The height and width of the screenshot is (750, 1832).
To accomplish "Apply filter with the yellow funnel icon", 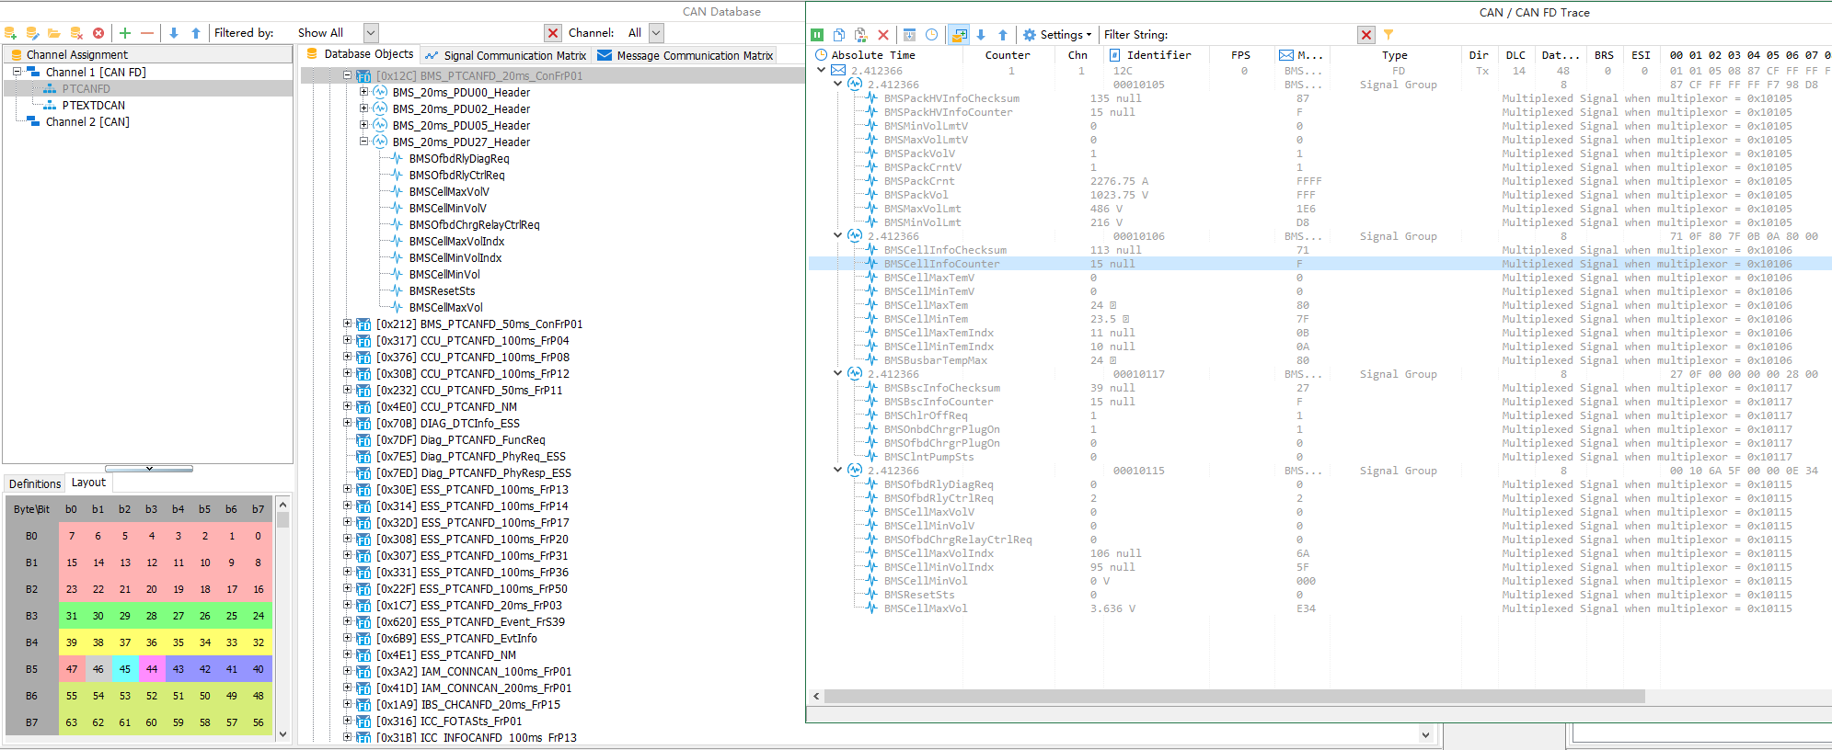I will (1388, 35).
